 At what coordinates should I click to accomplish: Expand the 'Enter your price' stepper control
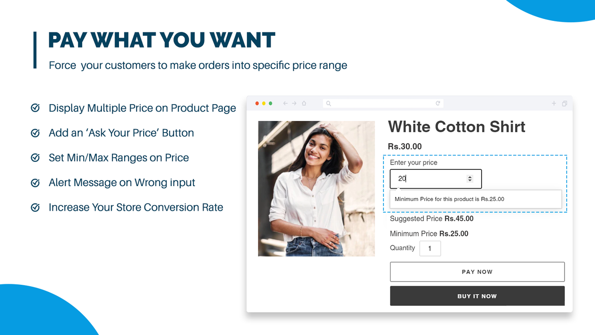[x=469, y=179]
